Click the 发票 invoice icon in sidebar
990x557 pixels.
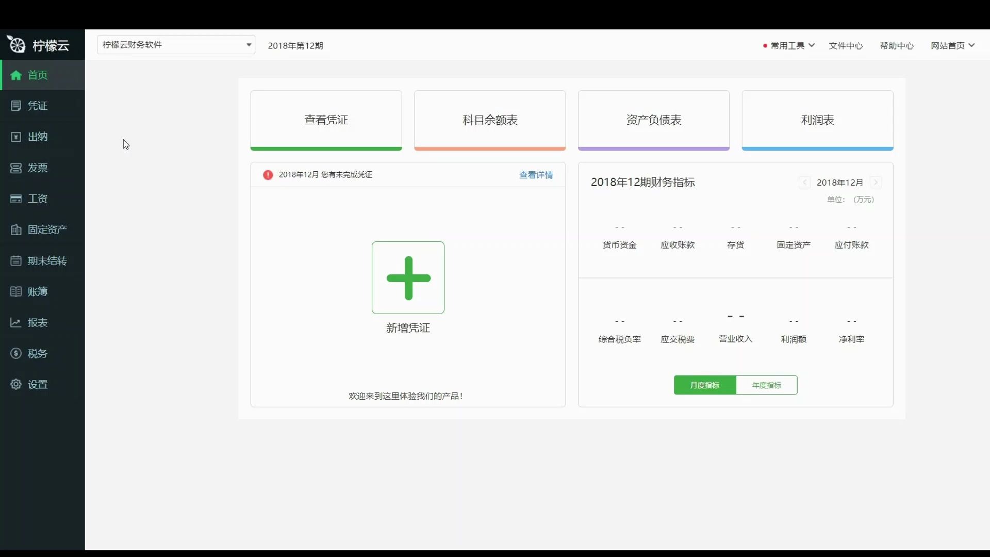point(16,168)
